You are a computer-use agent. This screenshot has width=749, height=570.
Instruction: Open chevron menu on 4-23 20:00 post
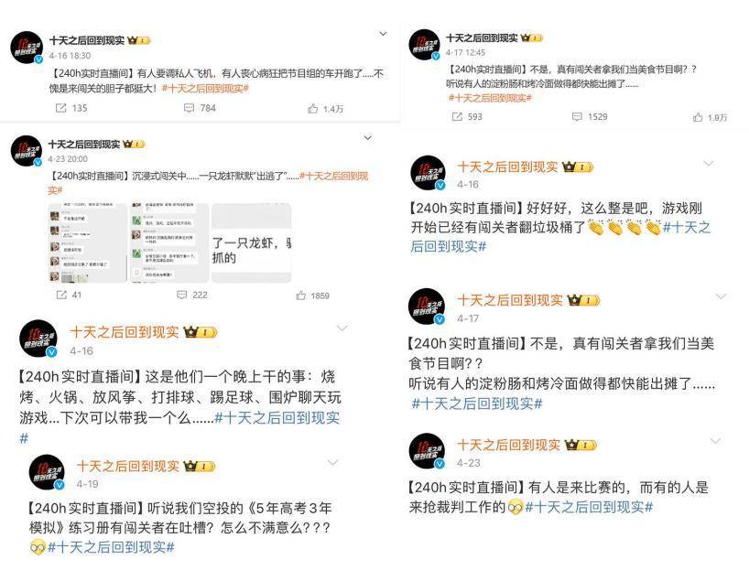(x=368, y=138)
